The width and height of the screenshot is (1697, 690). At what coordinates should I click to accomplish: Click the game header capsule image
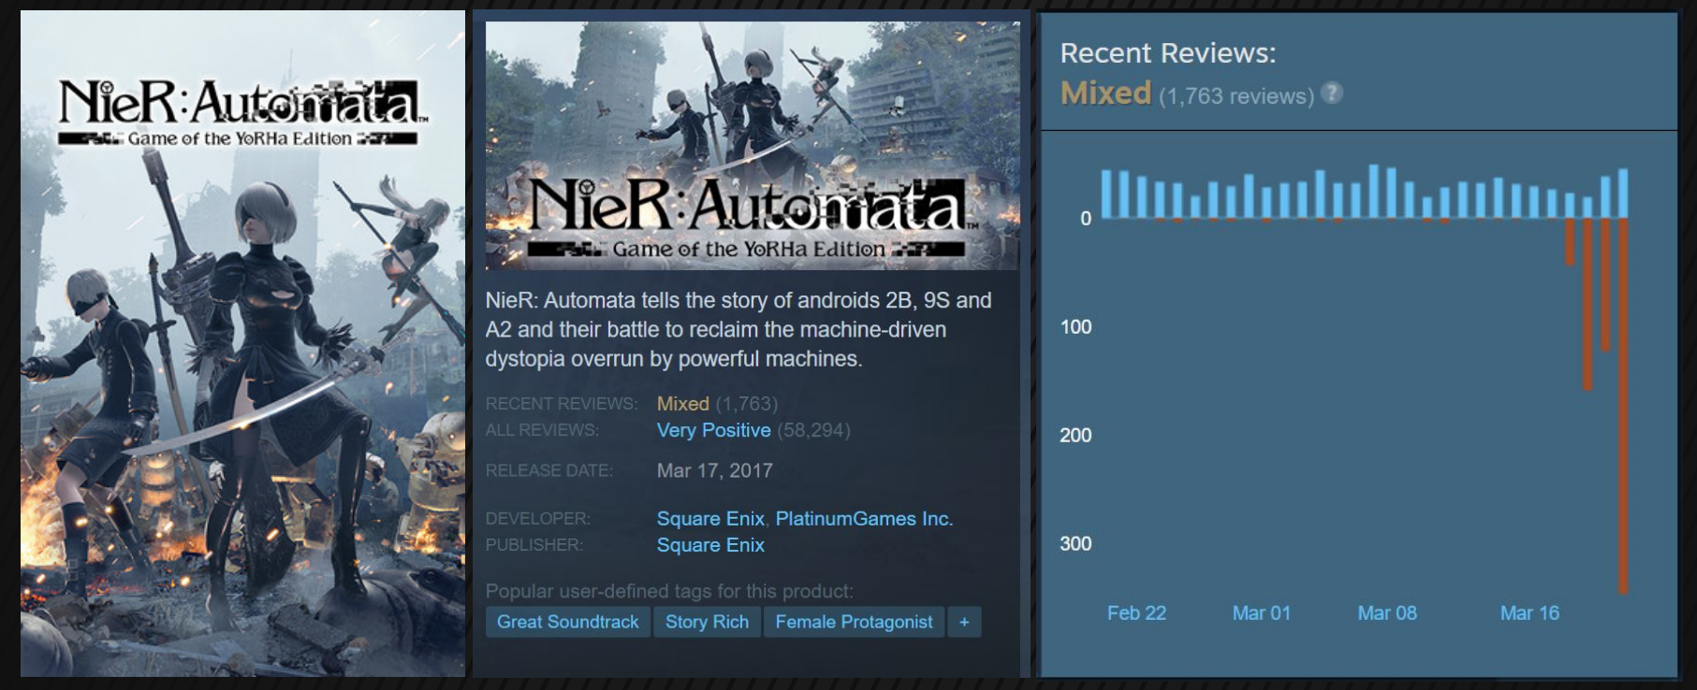(752, 146)
